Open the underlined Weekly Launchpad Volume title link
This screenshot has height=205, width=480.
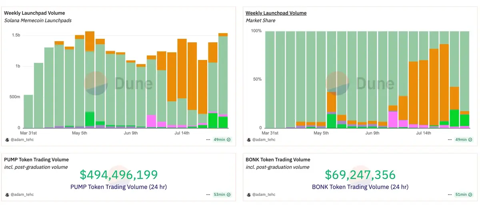tap(276, 13)
